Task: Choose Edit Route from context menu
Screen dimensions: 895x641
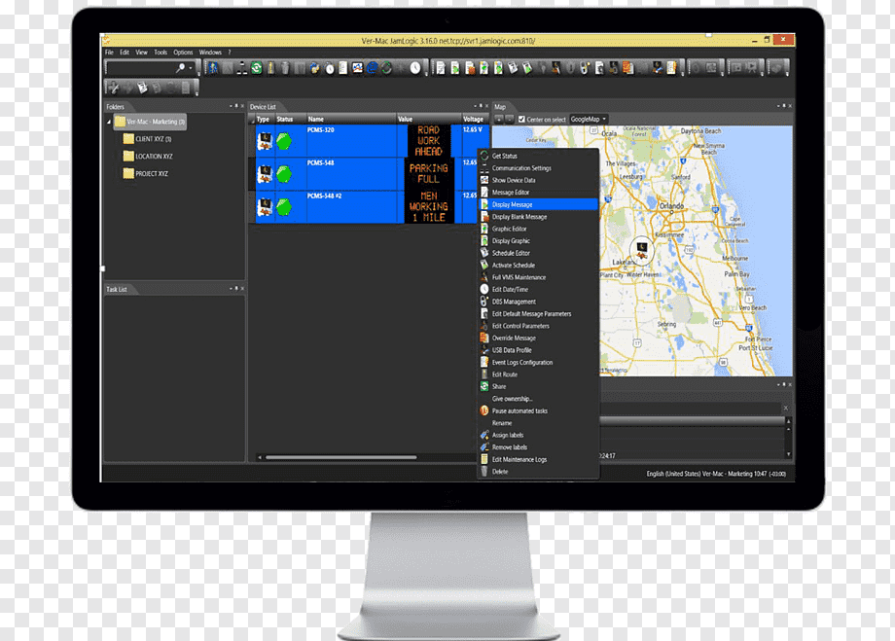Action: [538, 374]
